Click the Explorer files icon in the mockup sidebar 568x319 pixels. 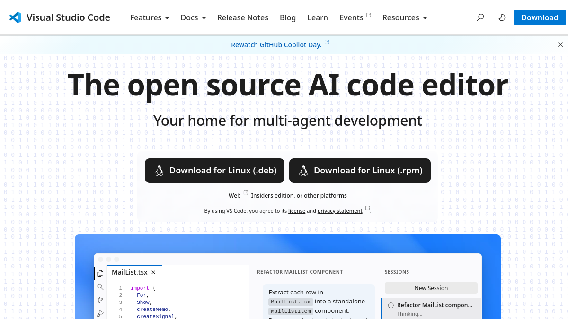(100, 273)
